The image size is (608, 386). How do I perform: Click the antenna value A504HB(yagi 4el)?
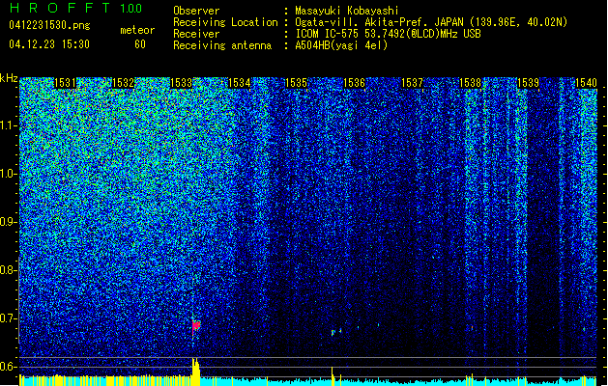341,45
